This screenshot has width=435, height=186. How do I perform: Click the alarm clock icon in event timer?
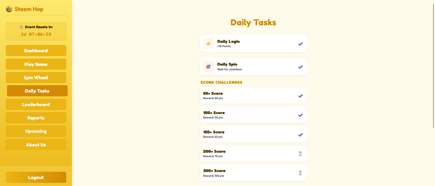coord(22,27)
